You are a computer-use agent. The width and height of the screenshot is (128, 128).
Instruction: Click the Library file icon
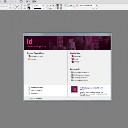[72, 62]
